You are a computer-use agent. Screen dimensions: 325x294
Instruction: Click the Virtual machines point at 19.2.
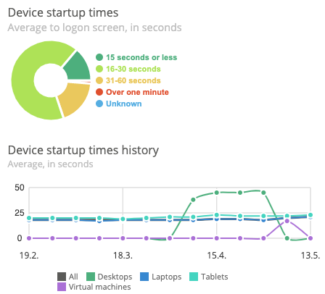29,238
